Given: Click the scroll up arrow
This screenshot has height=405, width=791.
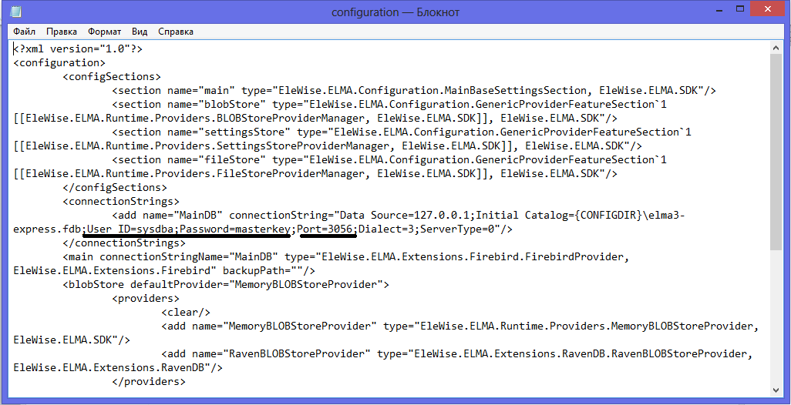Looking at the screenshot, I should [778, 49].
